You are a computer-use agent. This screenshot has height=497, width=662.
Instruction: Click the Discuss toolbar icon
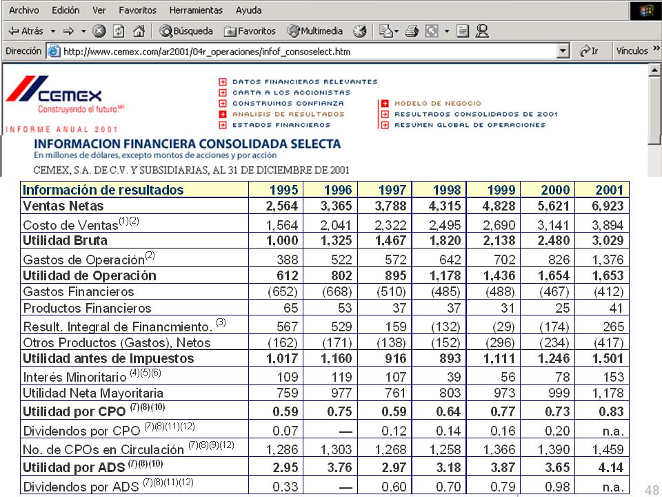[x=463, y=31]
